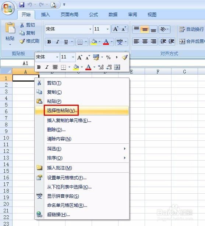Toggle Underline in the ribbon
Screen dimensions: 205x226
[x=66, y=42]
